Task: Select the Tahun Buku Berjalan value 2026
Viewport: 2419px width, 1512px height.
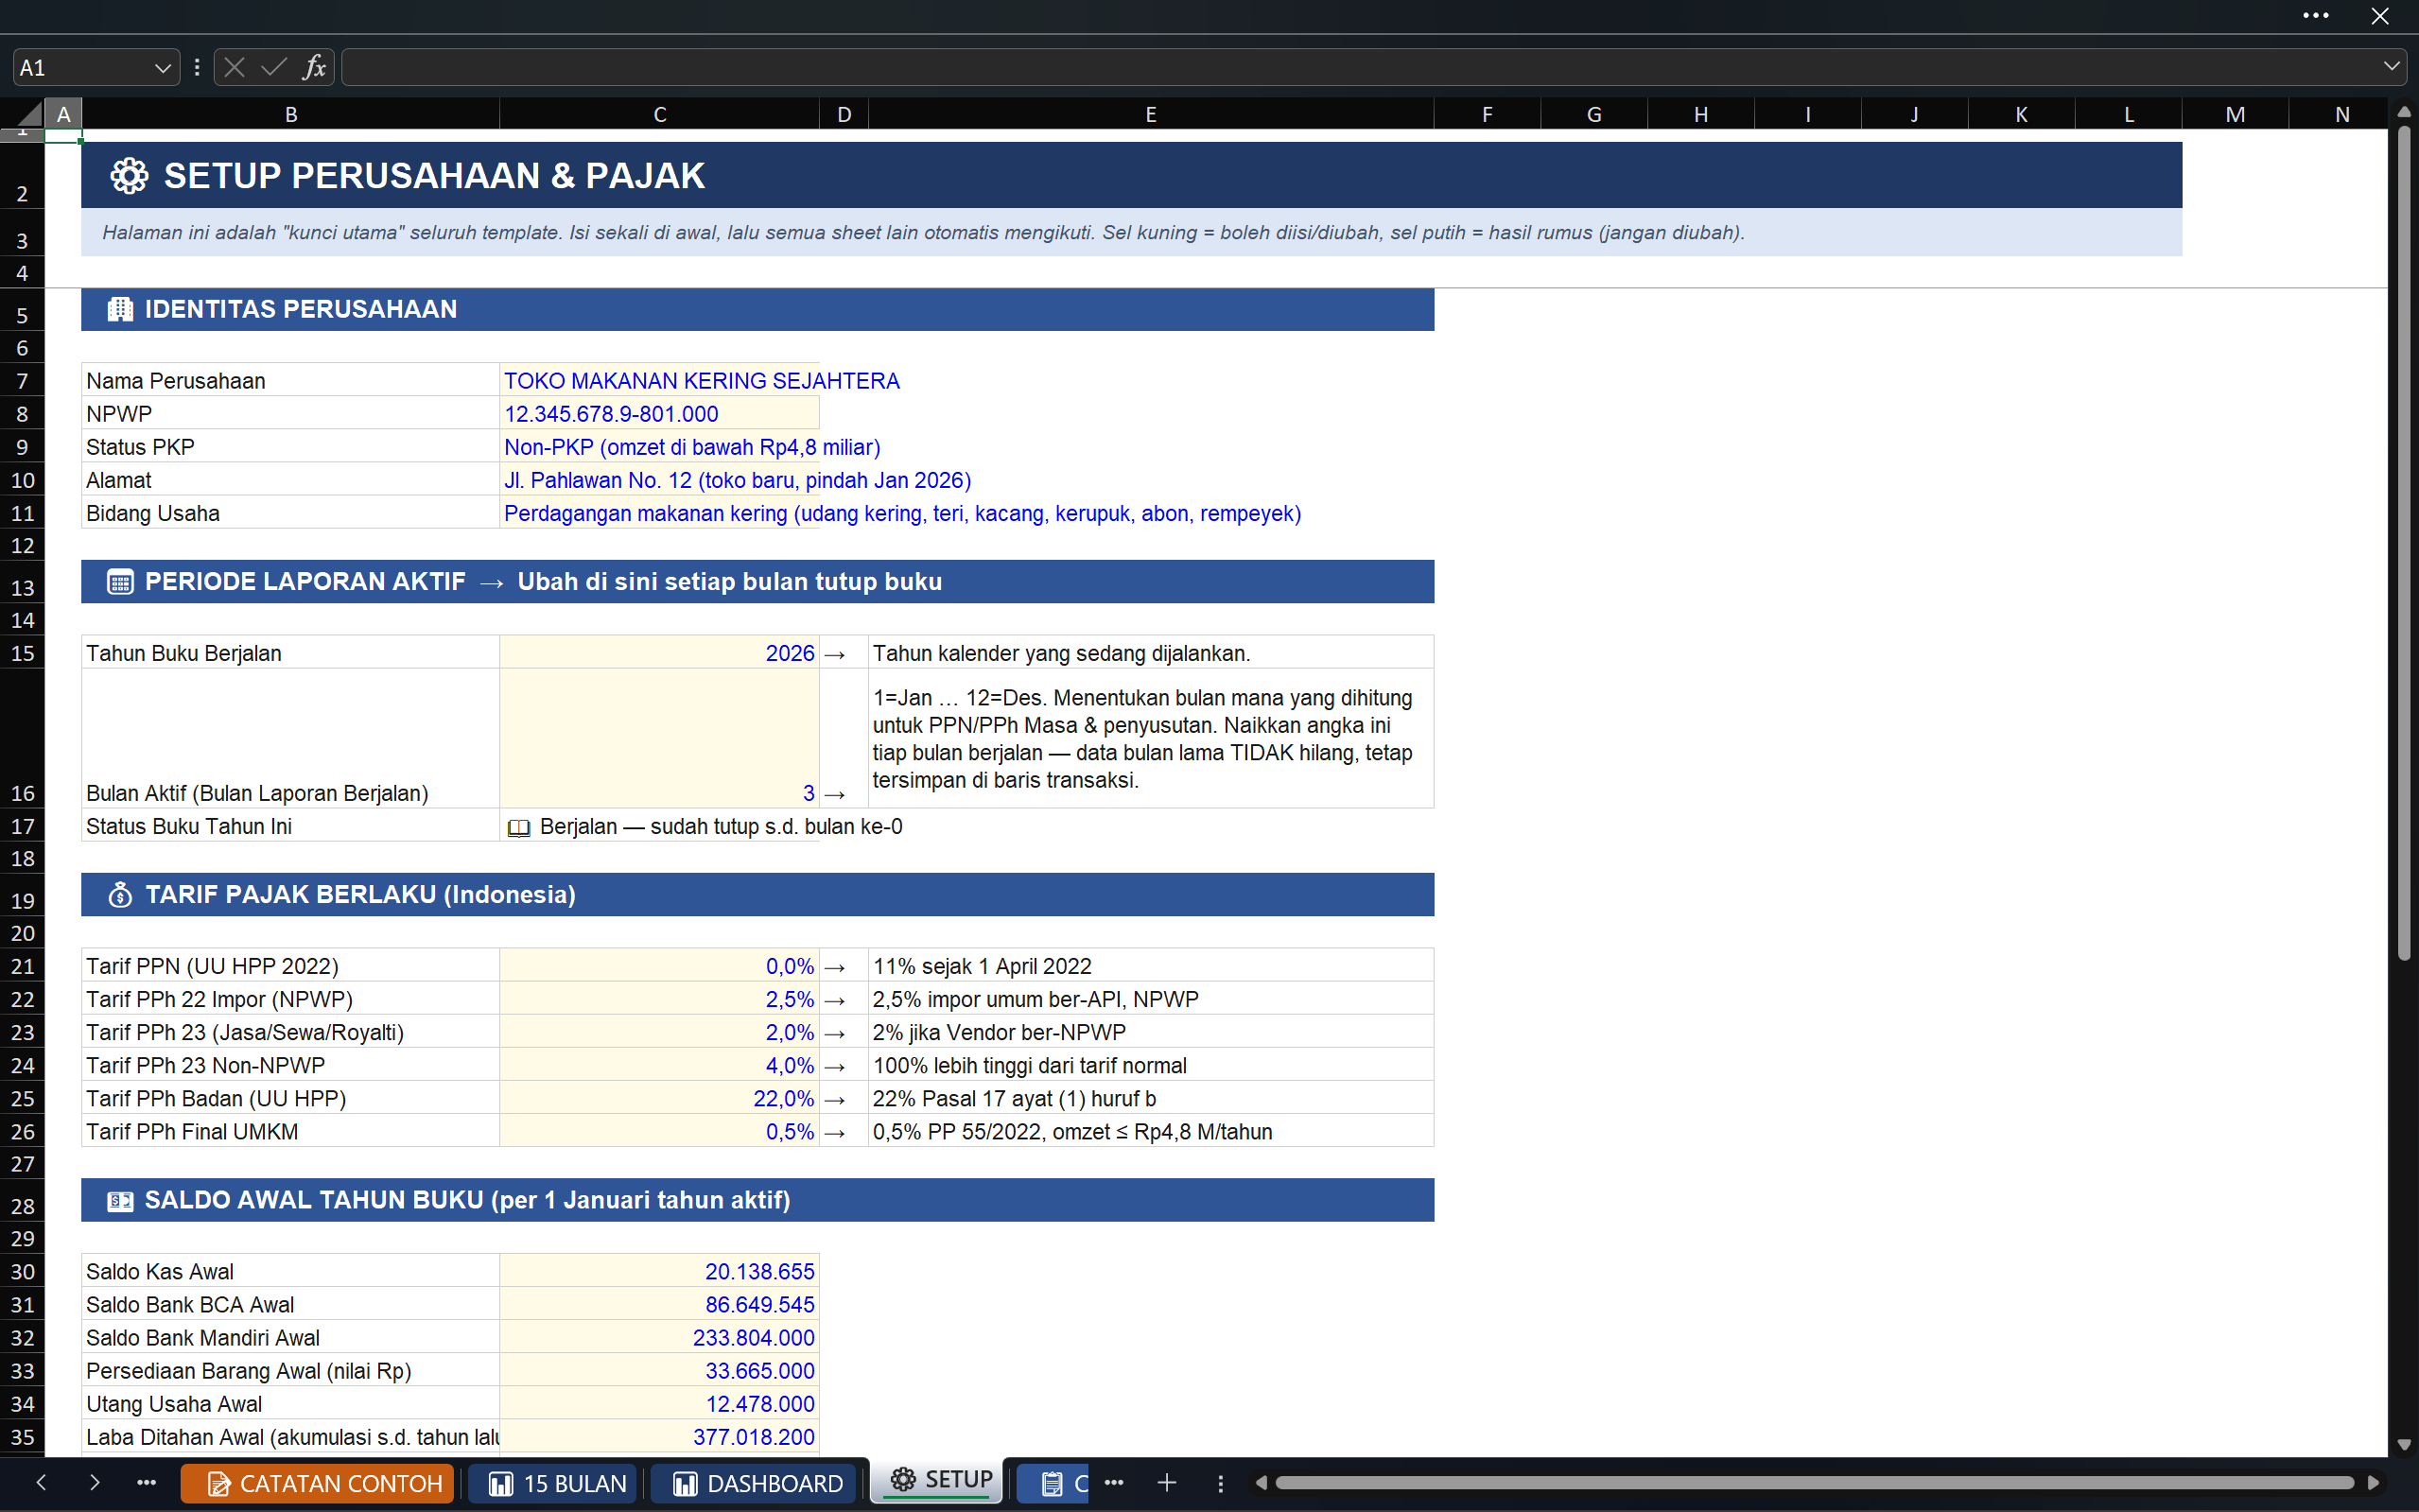Action: 659,652
